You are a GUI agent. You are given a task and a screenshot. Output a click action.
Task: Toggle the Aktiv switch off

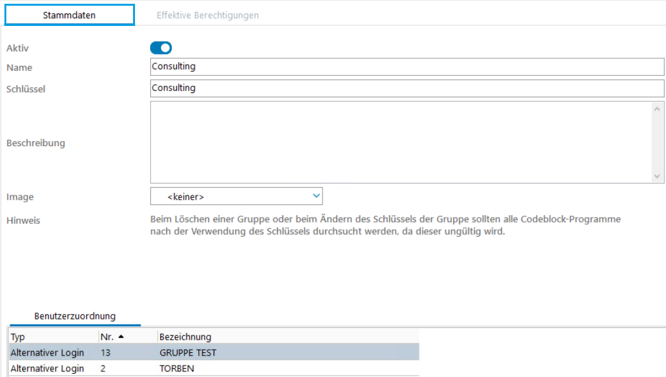pos(161,47)
